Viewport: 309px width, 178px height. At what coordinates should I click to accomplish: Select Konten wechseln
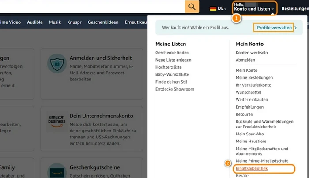(x=252, y=53)
